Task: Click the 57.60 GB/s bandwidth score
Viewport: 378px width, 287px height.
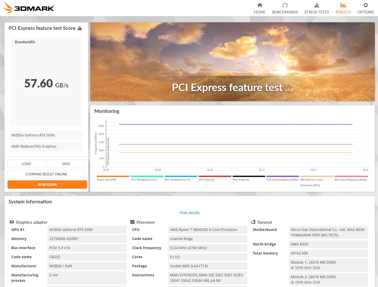Action: pyautogui.click(x=46, y=84)
